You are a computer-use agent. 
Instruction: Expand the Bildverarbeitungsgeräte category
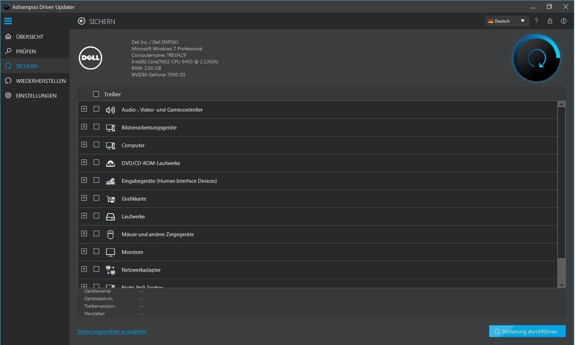(x=84, y=127)
